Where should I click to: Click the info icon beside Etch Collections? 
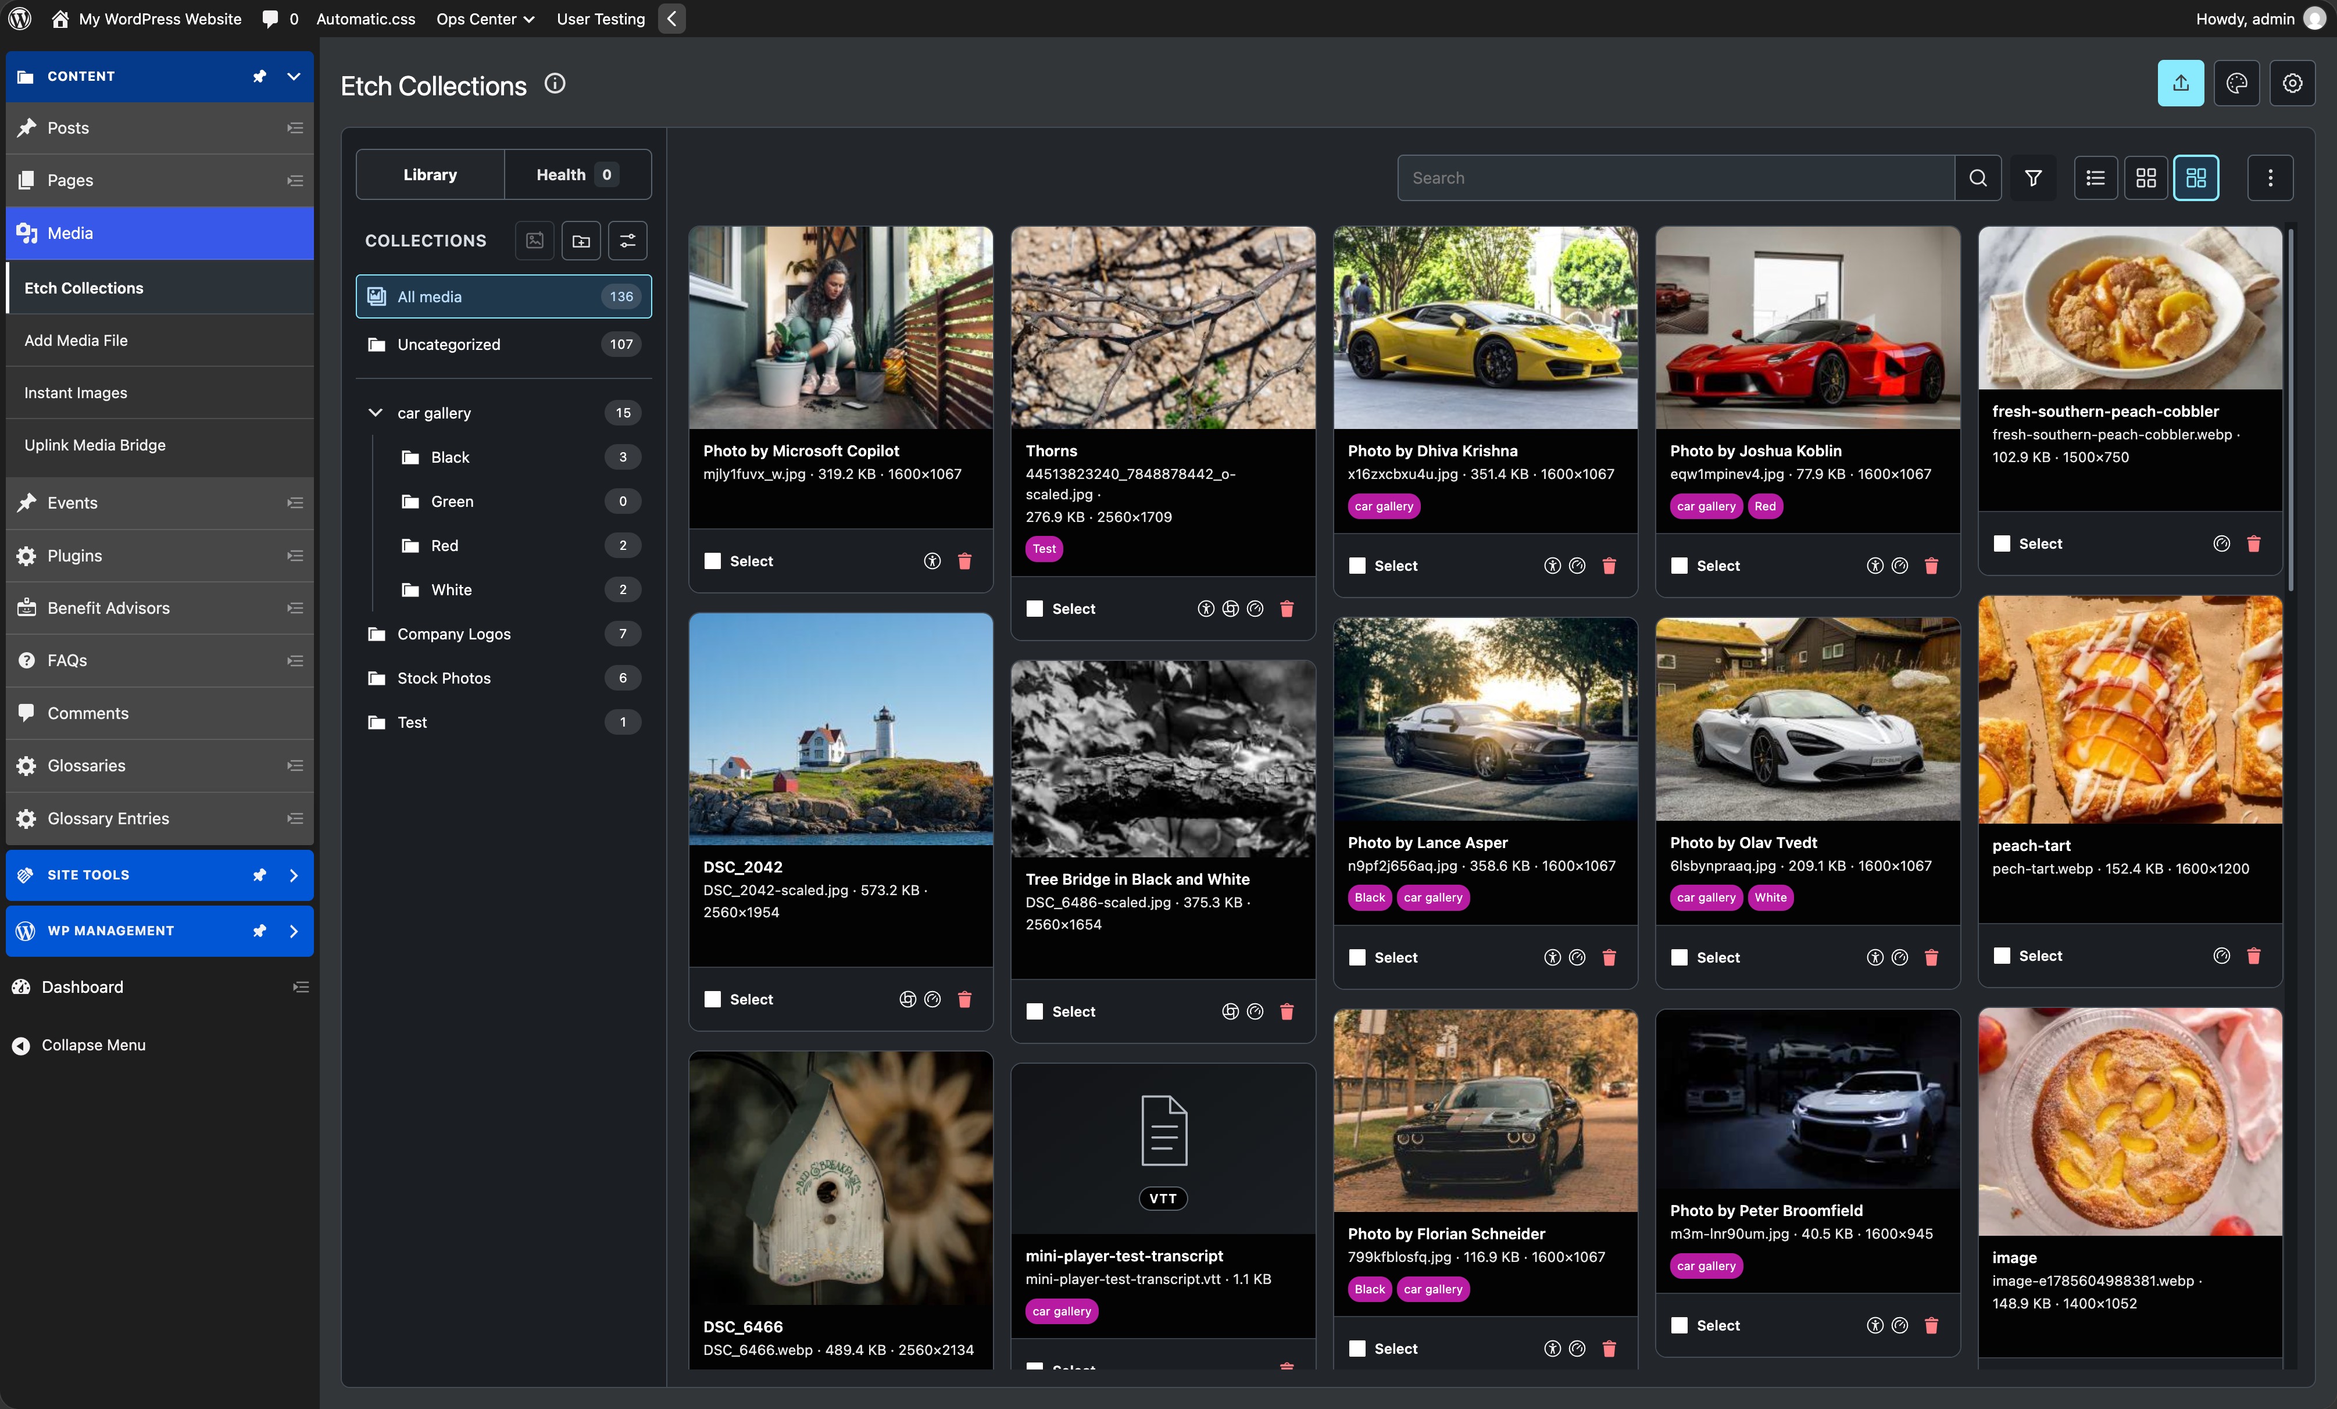[x=555, y=84]
